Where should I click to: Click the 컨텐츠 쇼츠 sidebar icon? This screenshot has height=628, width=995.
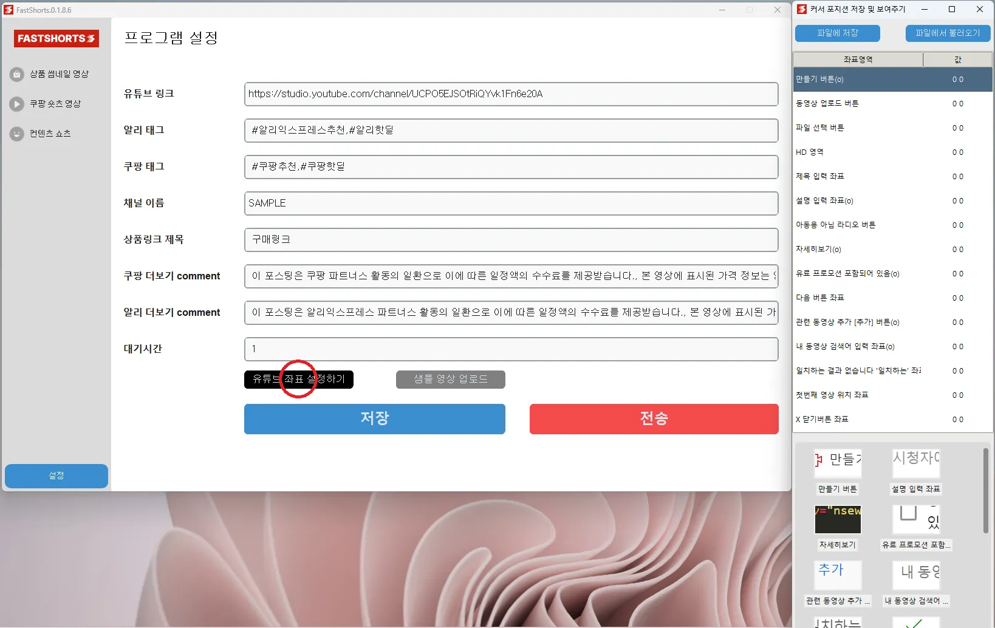[17, 134]
